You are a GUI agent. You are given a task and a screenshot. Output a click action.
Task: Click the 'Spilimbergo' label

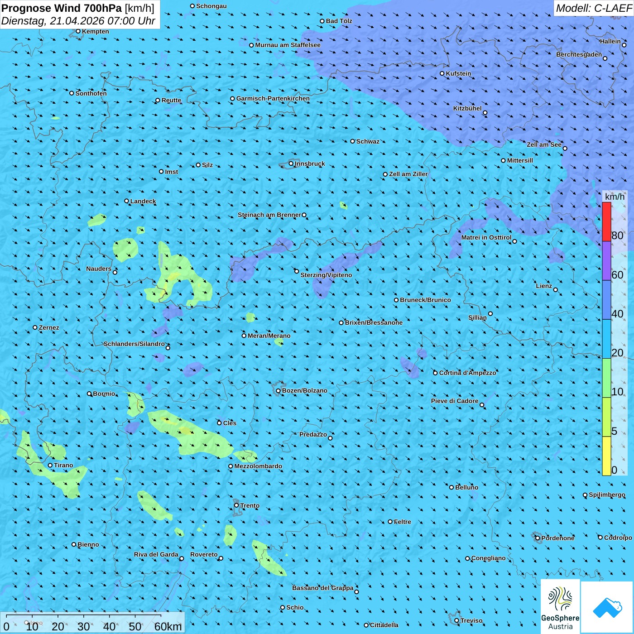point(607,495)
